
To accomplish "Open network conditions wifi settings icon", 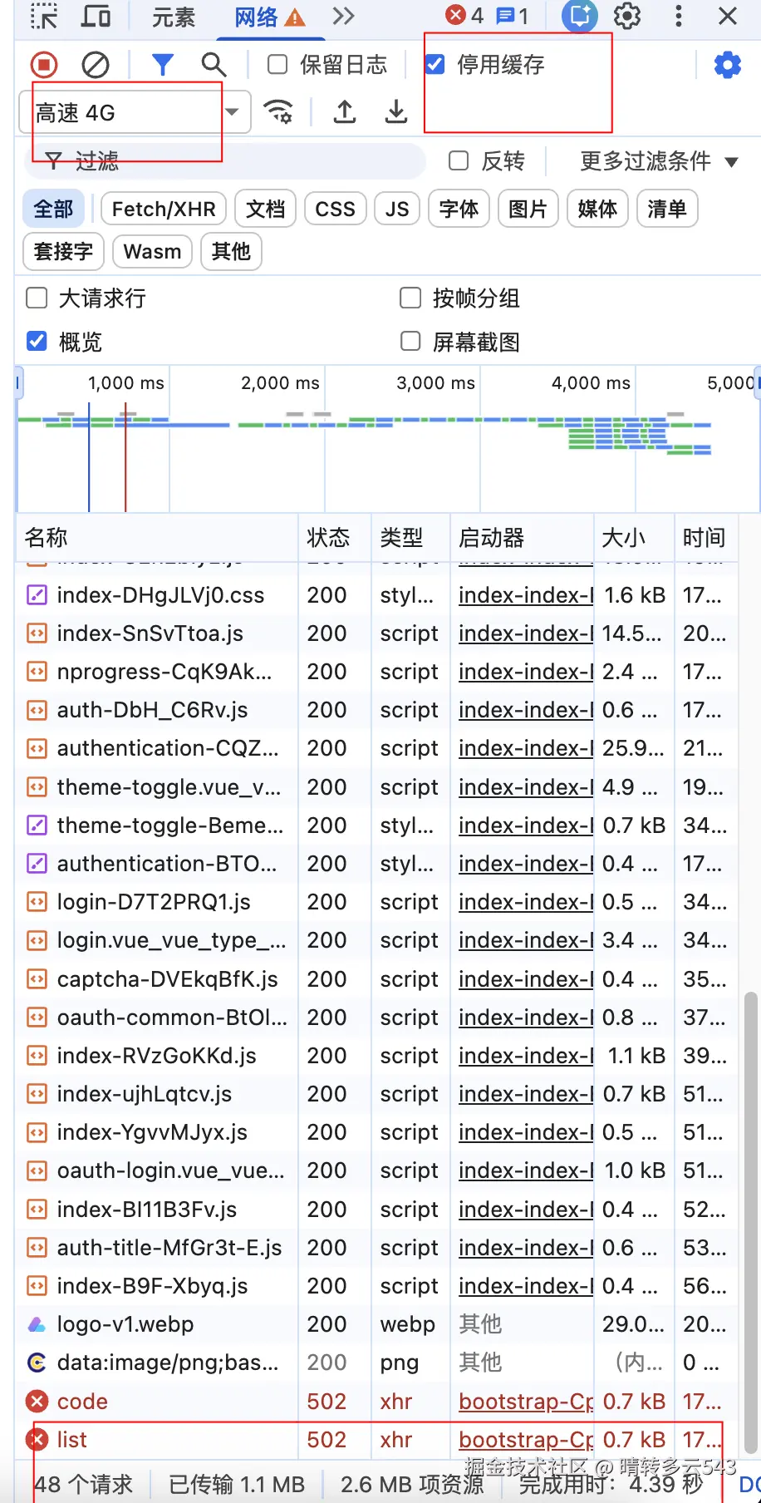I will (x=278, y=111).
